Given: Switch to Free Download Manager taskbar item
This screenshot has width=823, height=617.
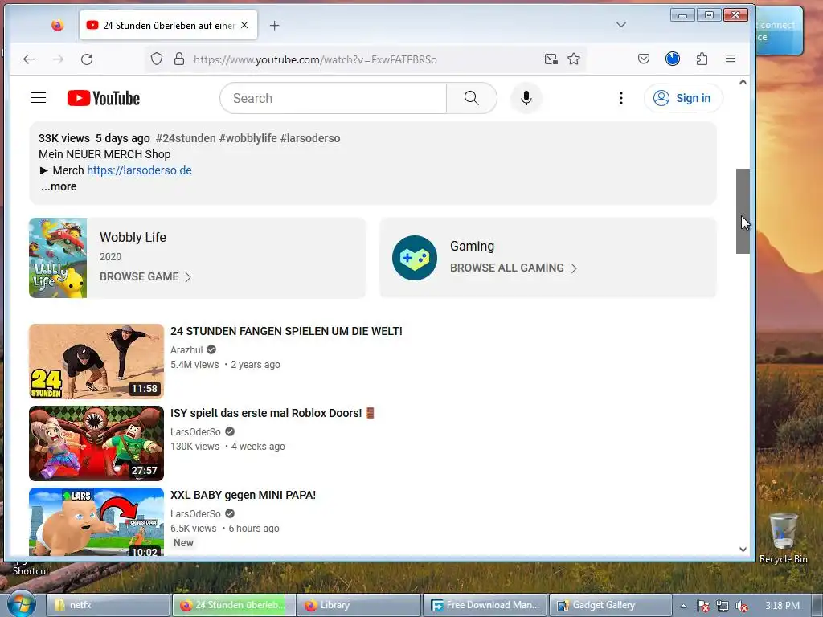Looking at the screenshot, I should (x=485, y=605).
